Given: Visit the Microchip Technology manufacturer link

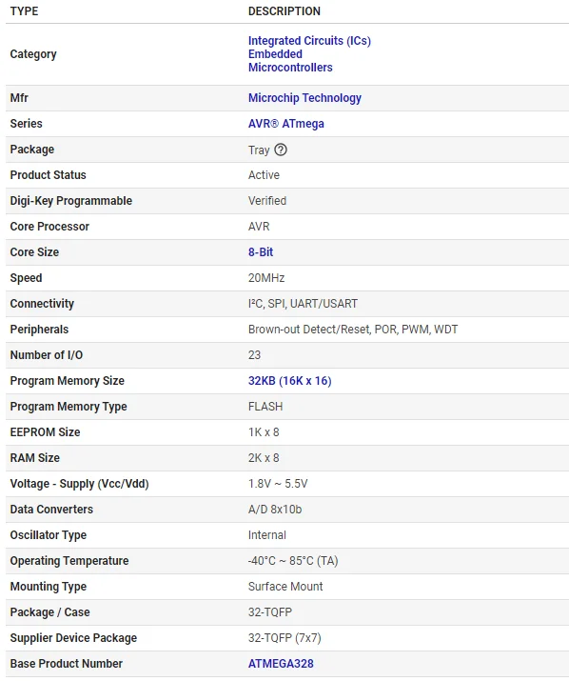Looking at the screenshot, I should click(304, 98).
